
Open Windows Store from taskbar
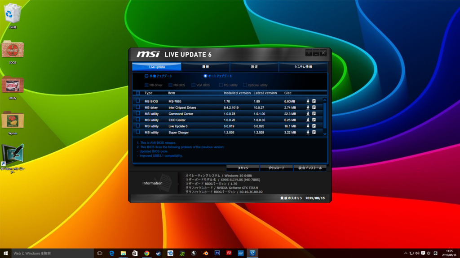tap(135, 253)
